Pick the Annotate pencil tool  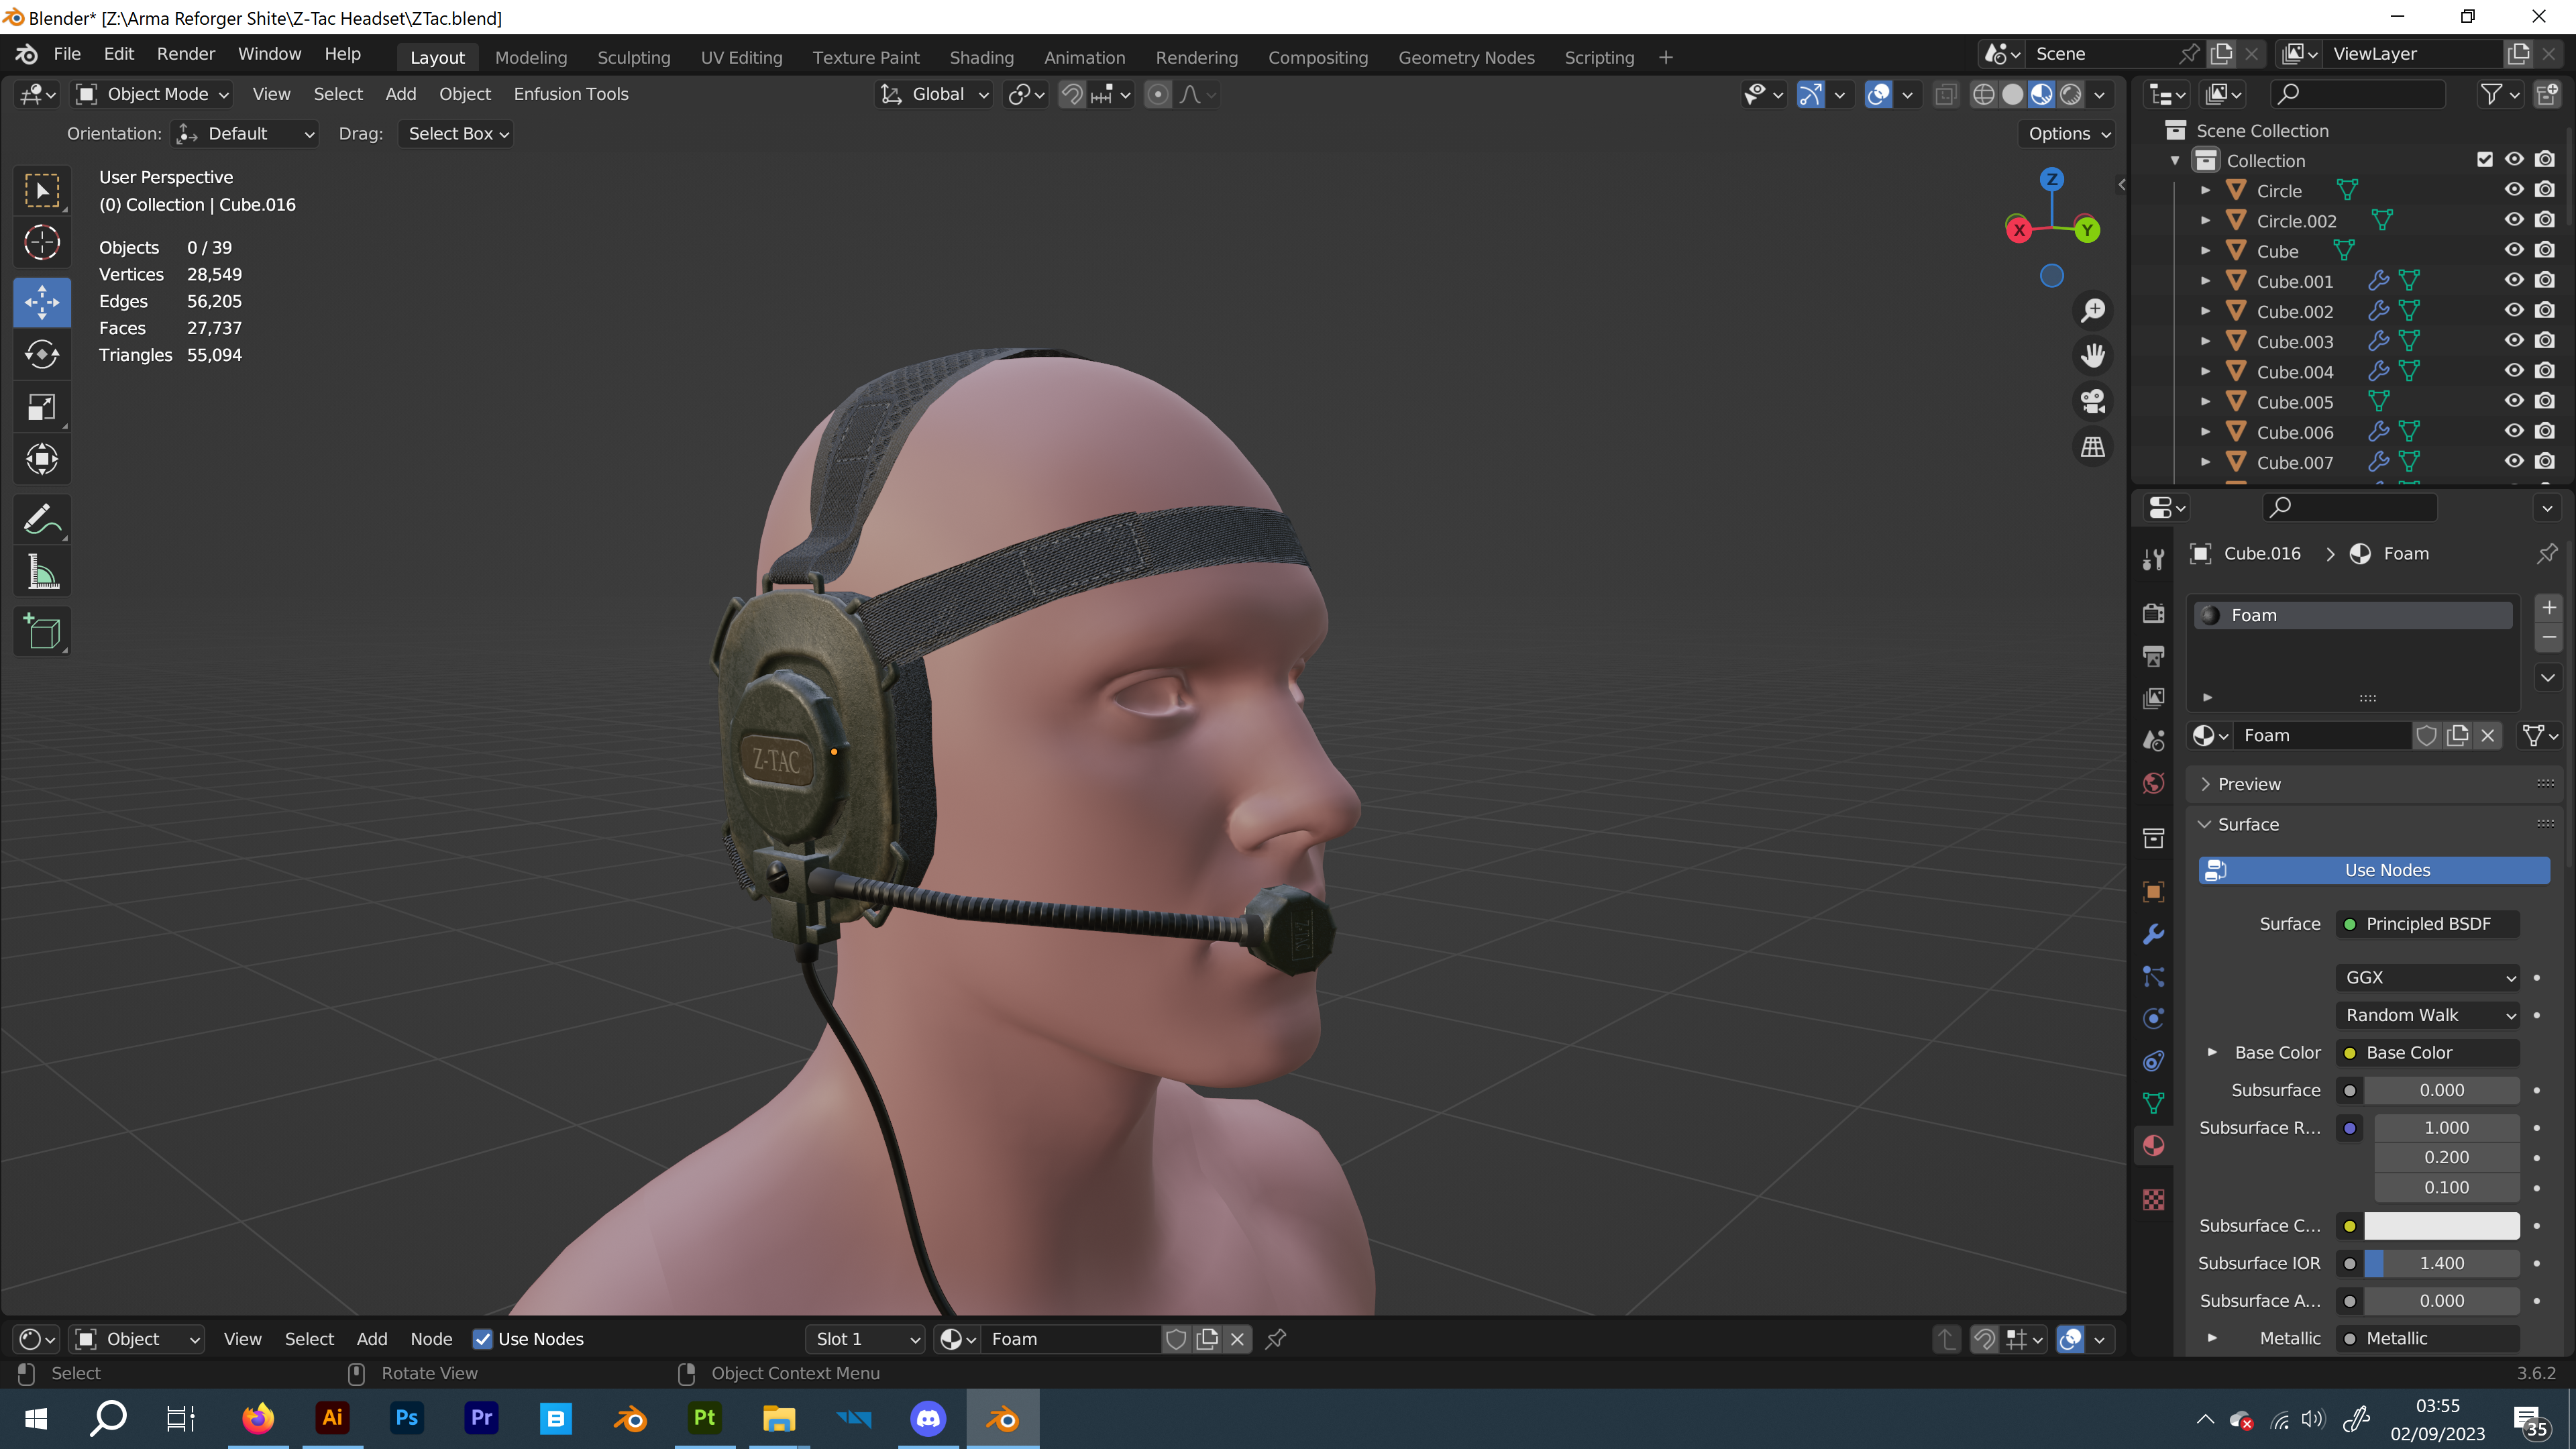[42, 519]
